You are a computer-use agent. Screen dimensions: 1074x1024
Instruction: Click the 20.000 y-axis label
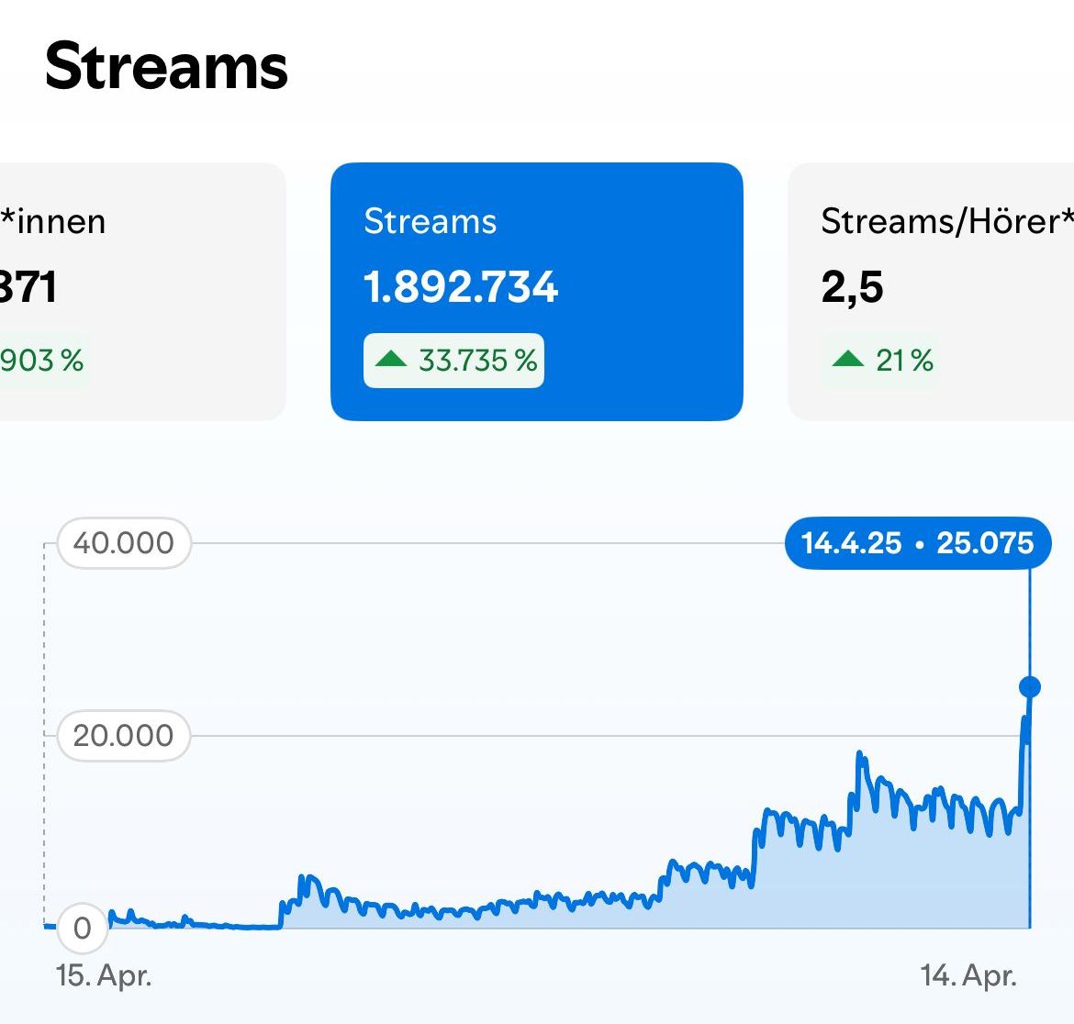pos(124,735)
